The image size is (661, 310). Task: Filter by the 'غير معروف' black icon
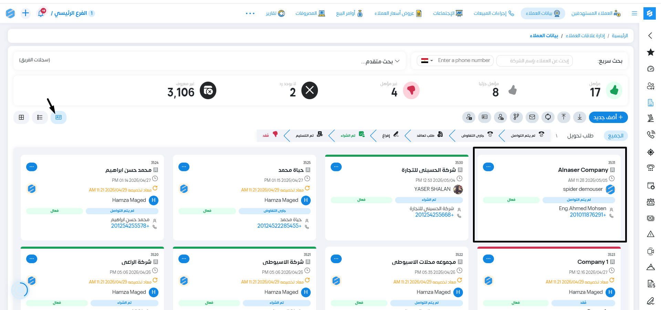click(x=208, y=91)
